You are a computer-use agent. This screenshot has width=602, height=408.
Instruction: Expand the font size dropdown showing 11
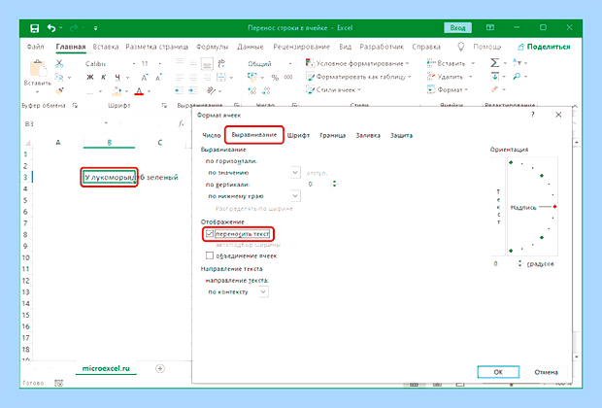160,63
